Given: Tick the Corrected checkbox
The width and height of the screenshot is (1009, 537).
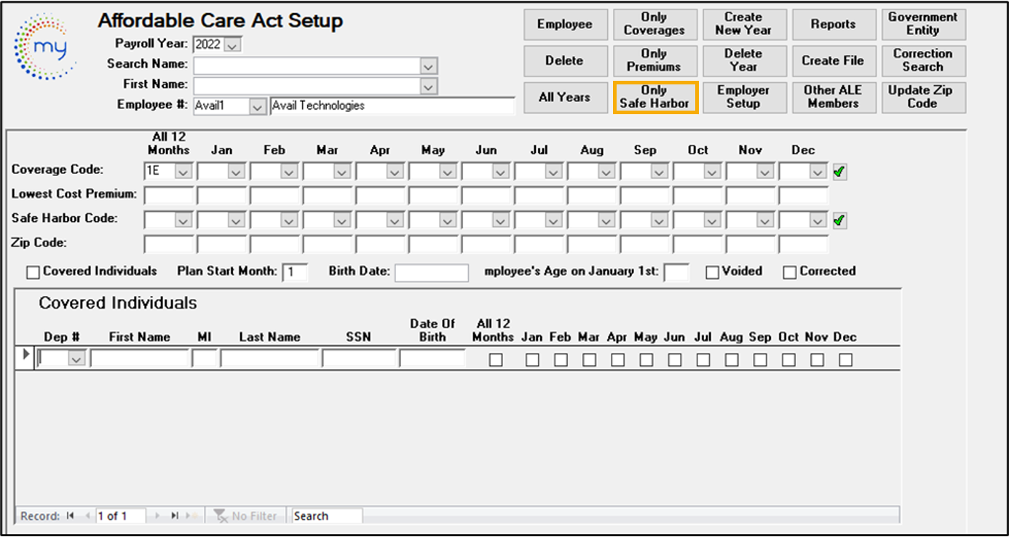Looking at the screenshot, I should pyautogui.click(x=790, y=272).
